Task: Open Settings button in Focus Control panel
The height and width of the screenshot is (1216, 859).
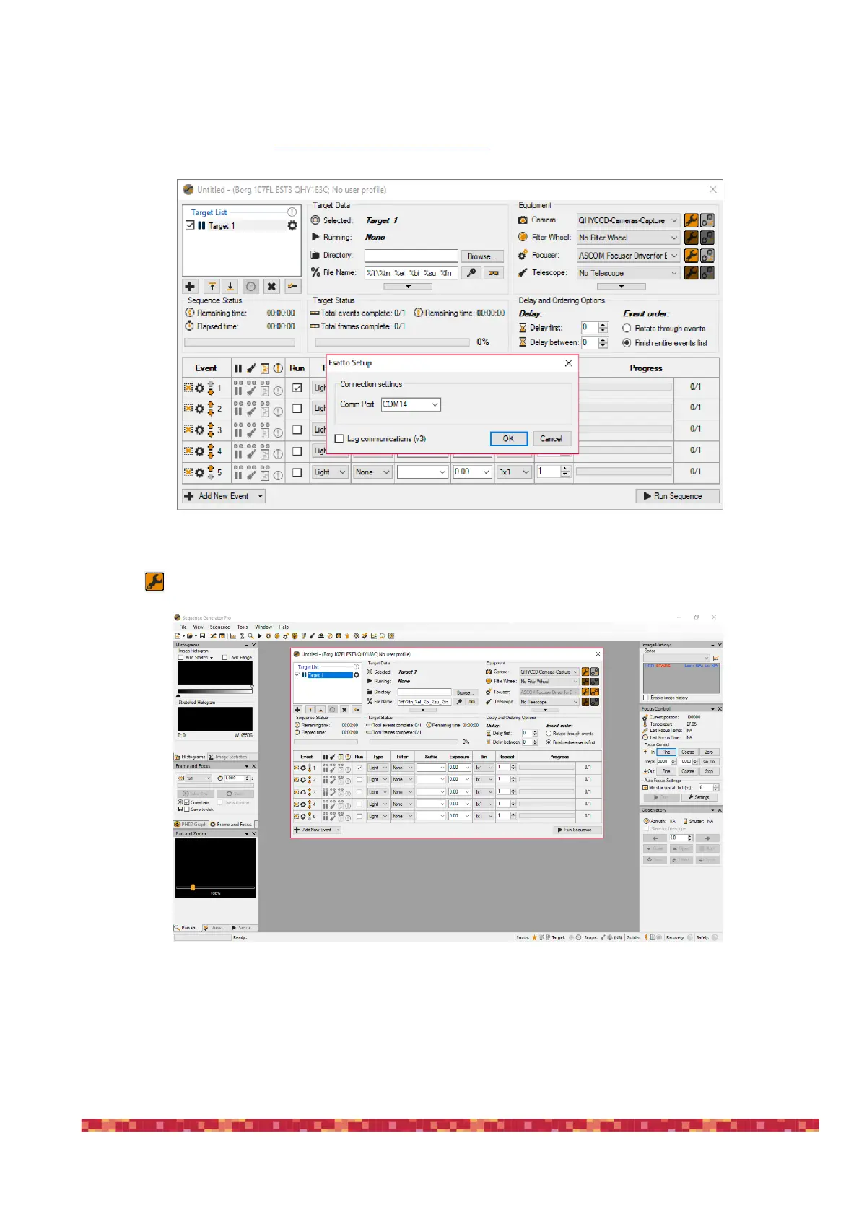Action: 698,797
